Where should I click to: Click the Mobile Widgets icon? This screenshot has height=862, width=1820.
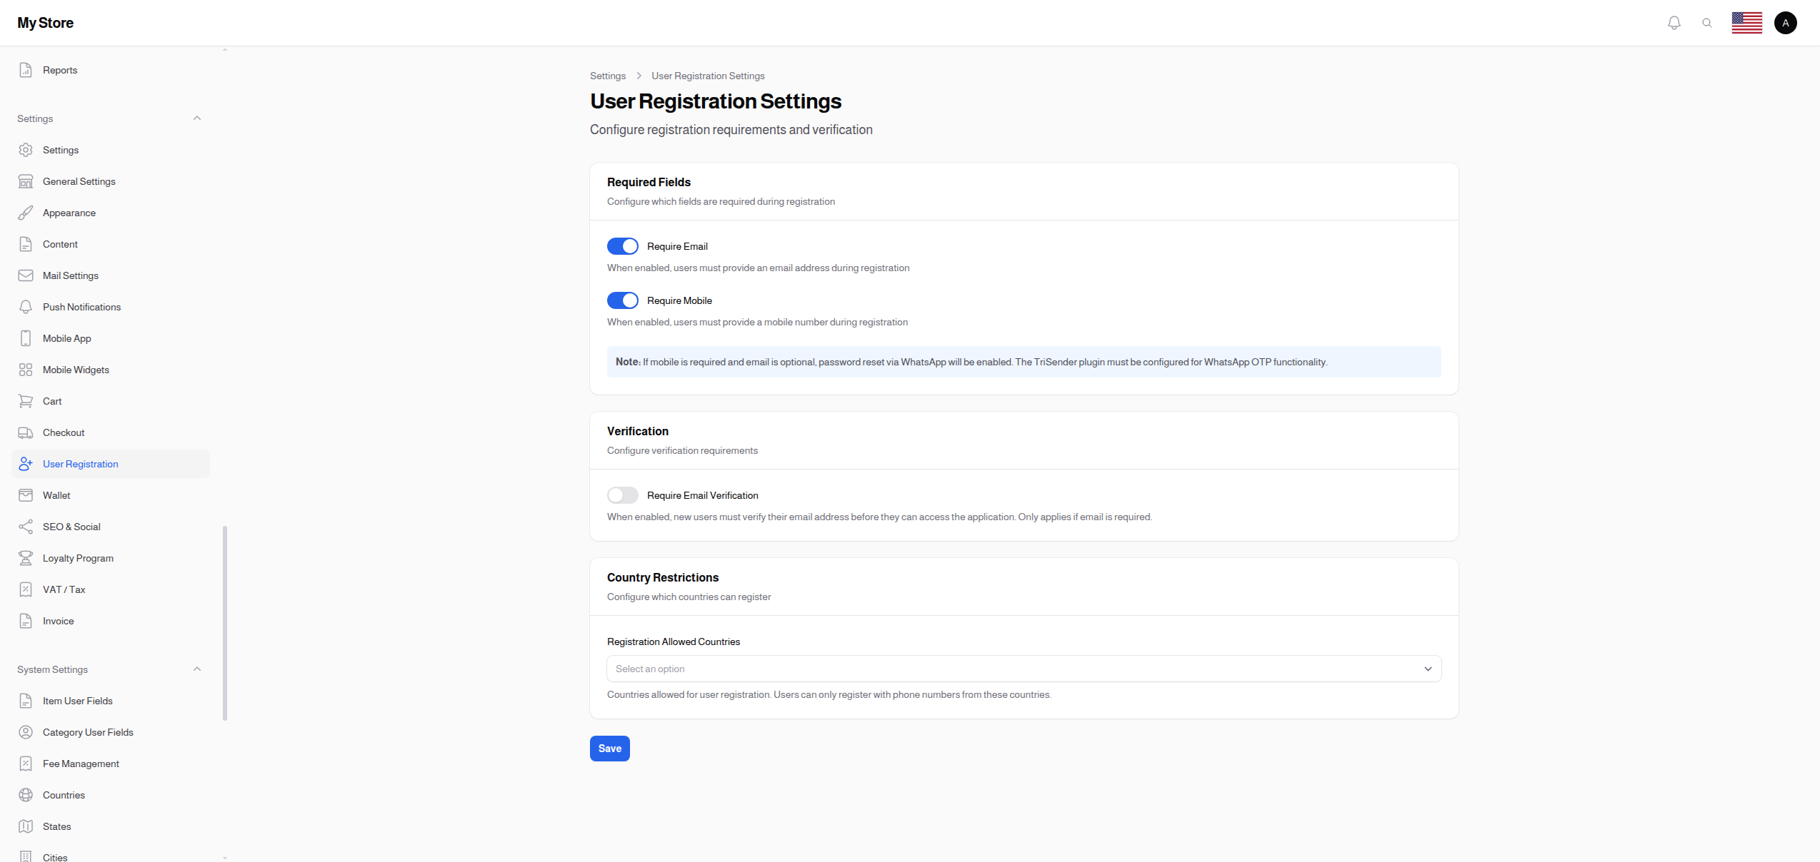click(x=26, y=370)
